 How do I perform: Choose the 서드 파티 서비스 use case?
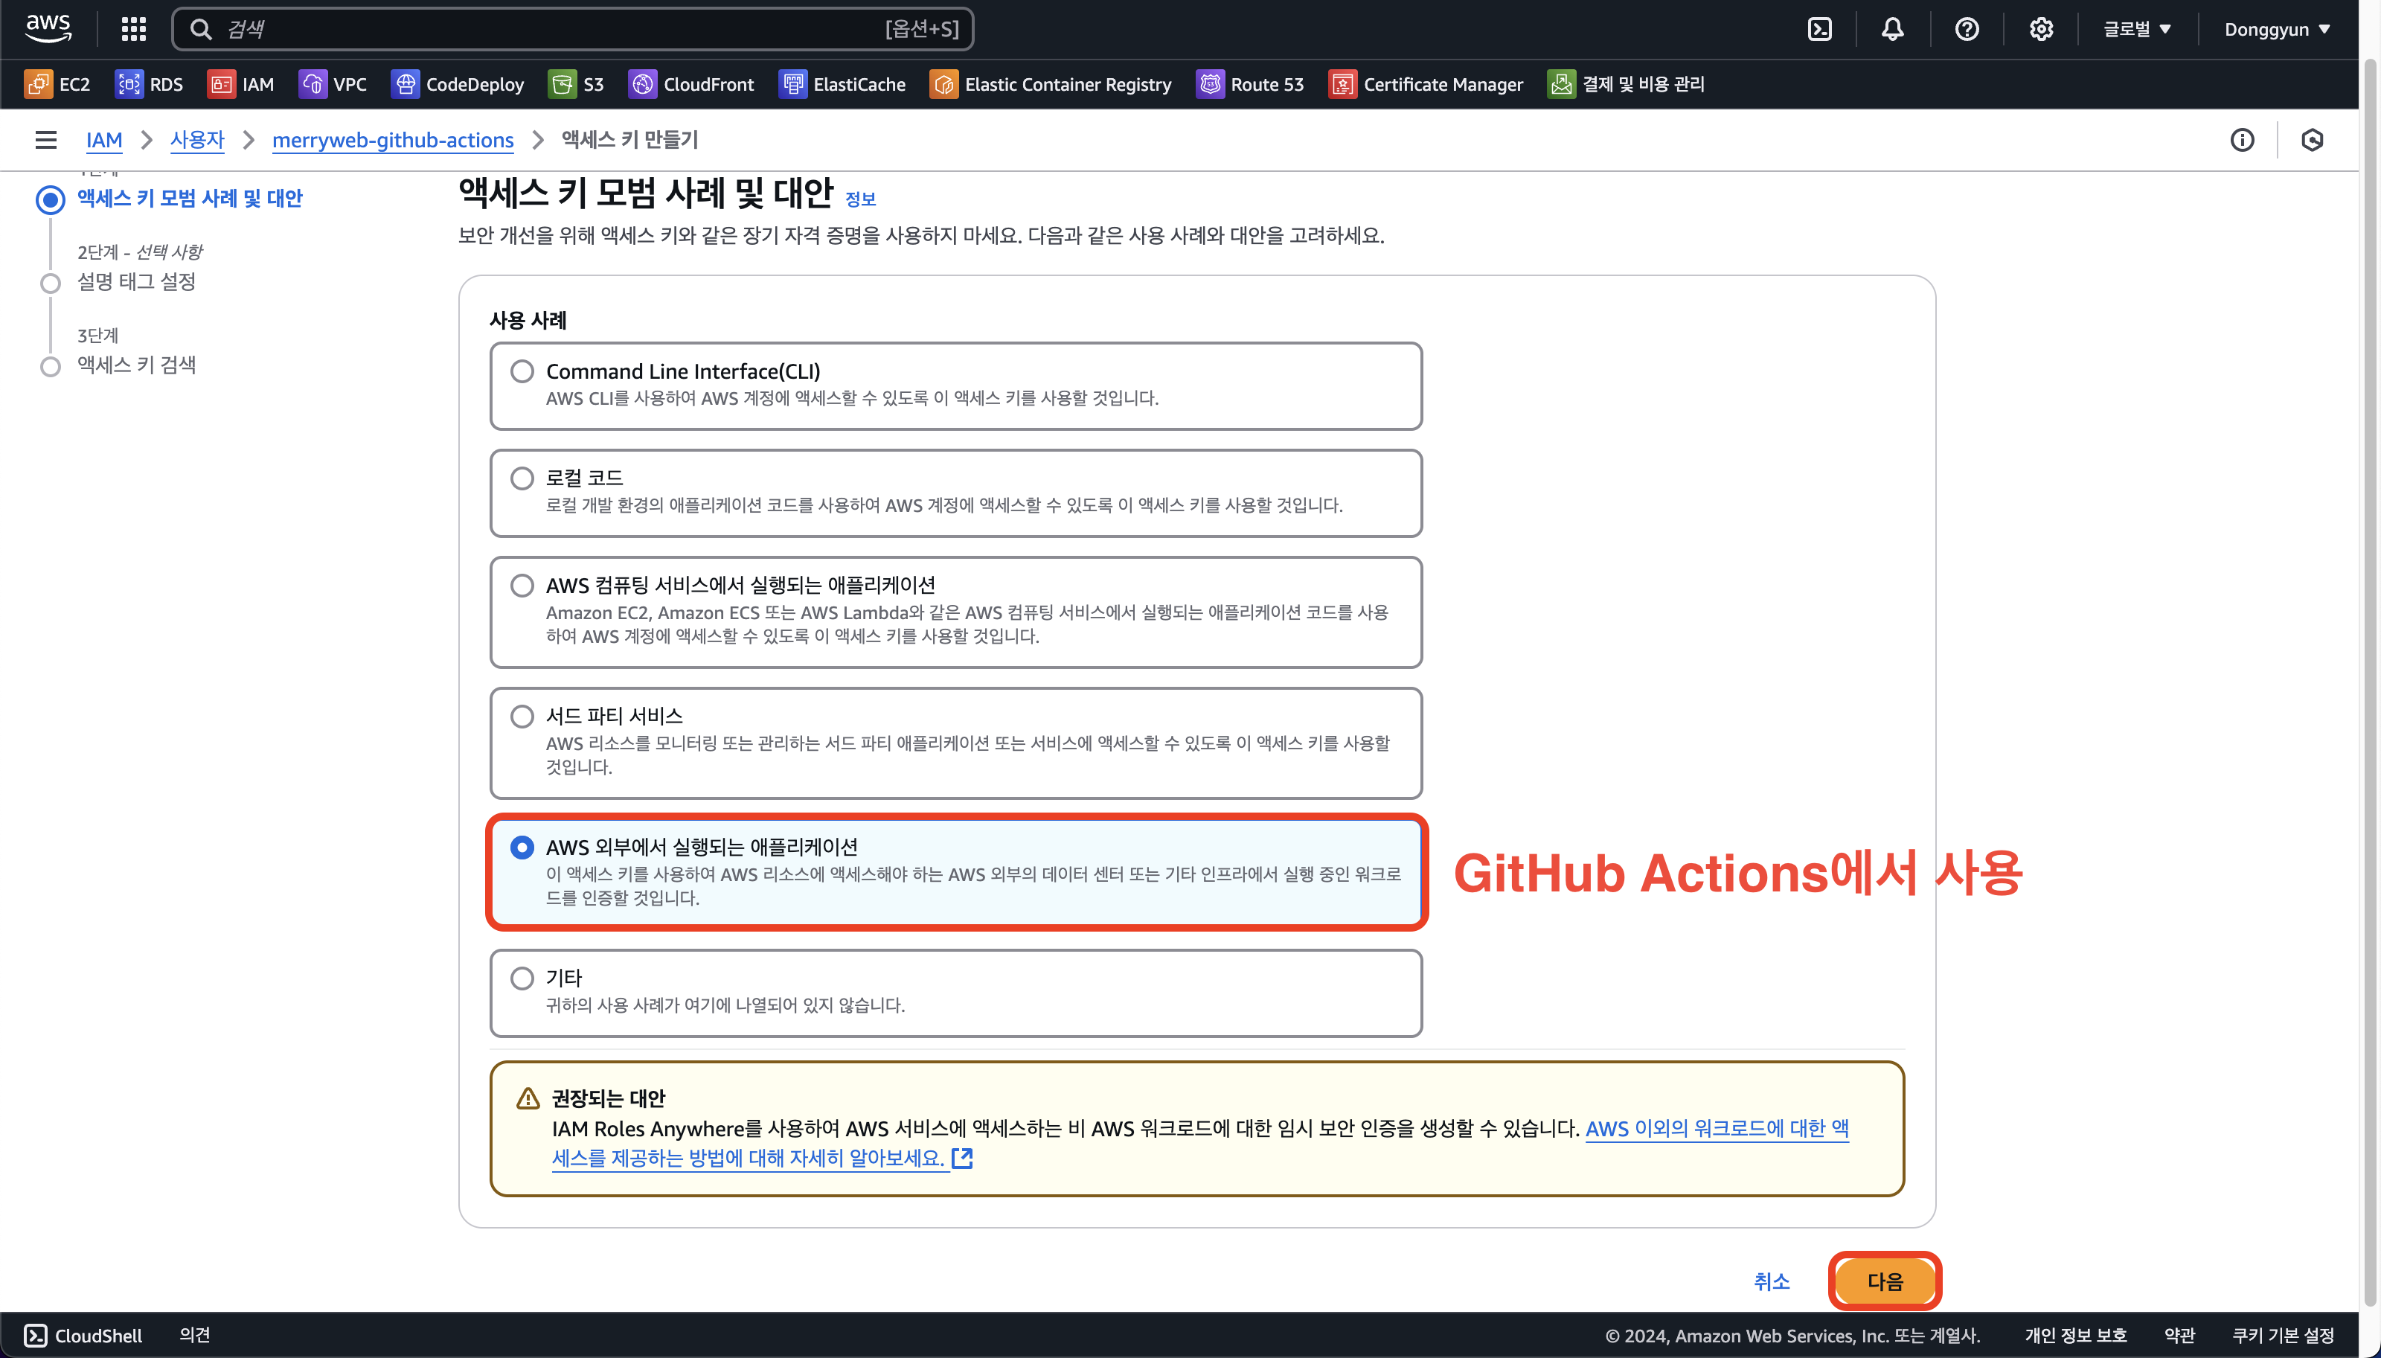[x=522, y=717]
